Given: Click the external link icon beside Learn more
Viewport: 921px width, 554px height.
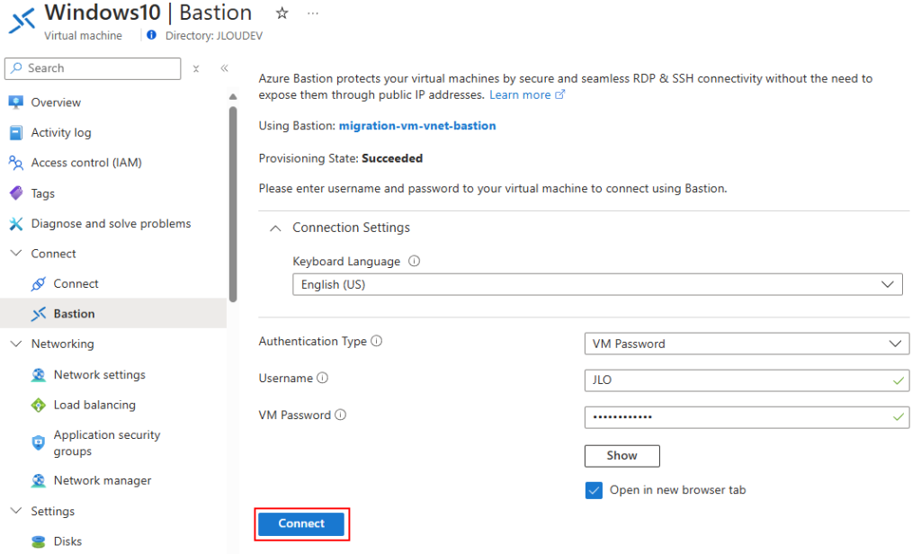Looking at the screenshot, I should (x=559, y=94).
